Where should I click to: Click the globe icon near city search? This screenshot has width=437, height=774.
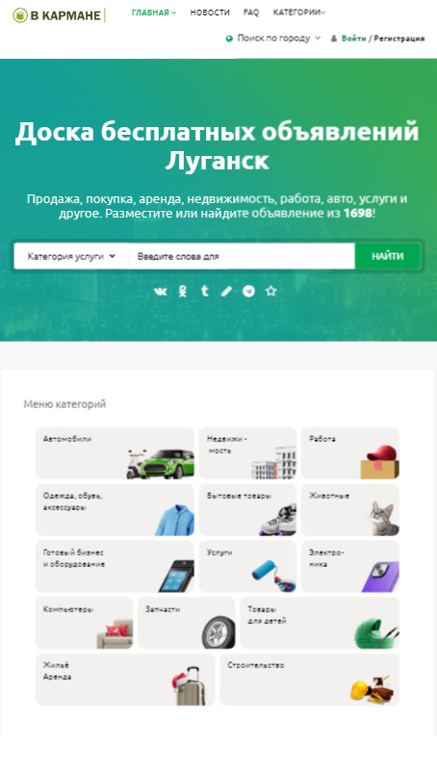229,39
